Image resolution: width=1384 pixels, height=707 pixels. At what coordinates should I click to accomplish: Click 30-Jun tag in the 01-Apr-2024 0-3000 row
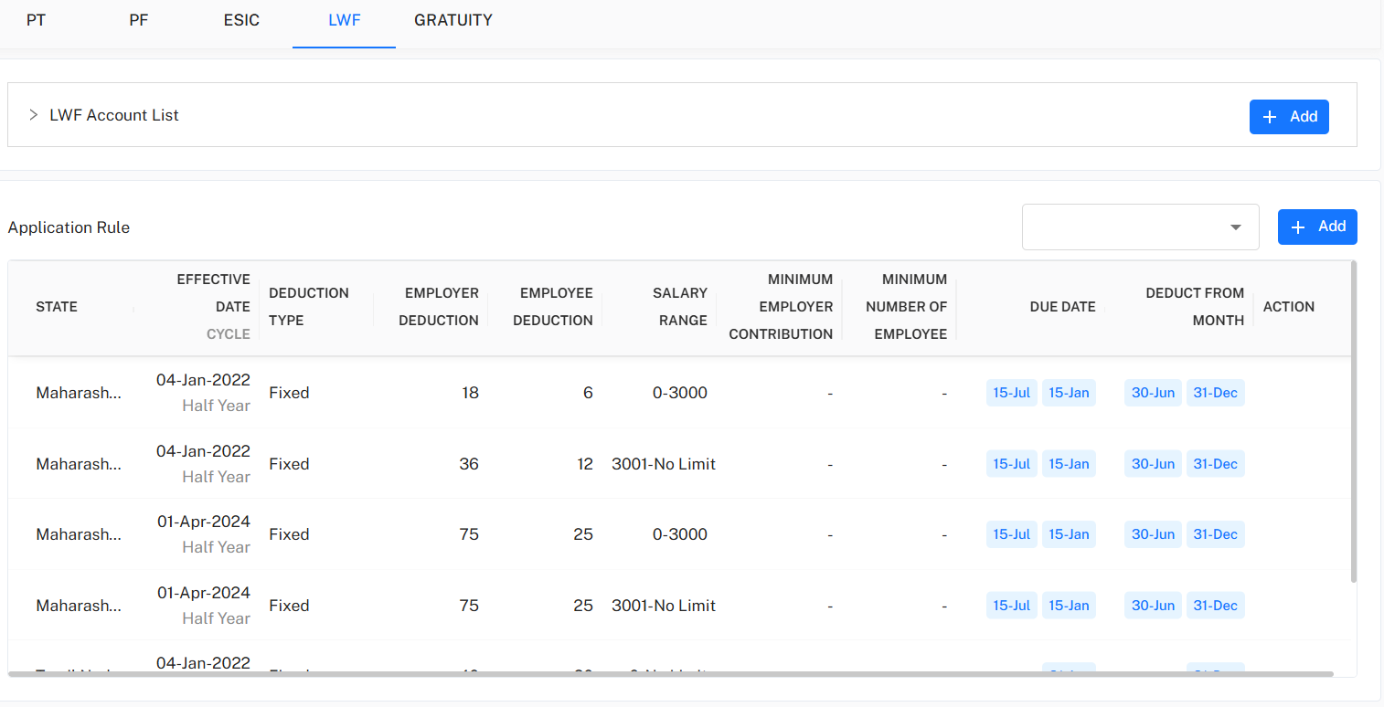[1153, 534]
